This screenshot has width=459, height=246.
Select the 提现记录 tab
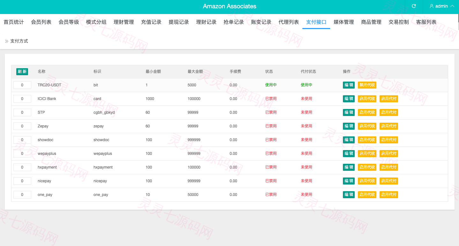(x=179, y=22)
